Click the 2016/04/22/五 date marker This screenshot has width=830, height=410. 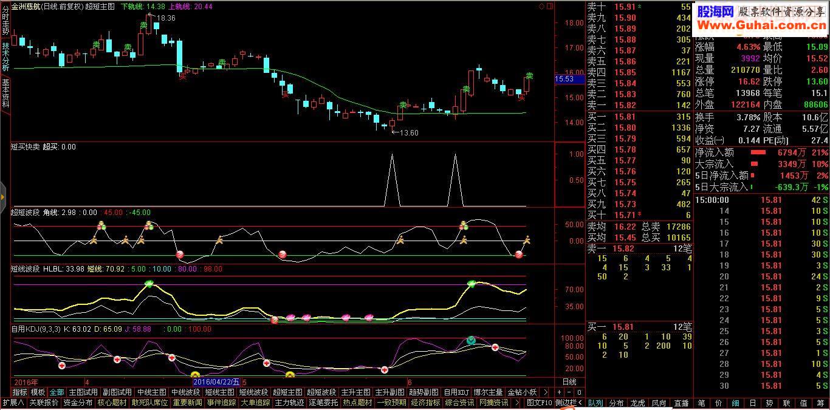(x=217, y=382)
